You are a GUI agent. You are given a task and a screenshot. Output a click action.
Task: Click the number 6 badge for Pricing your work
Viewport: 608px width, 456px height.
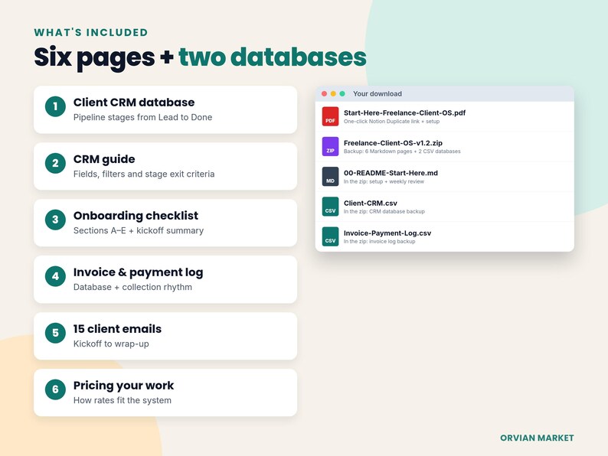55,389
